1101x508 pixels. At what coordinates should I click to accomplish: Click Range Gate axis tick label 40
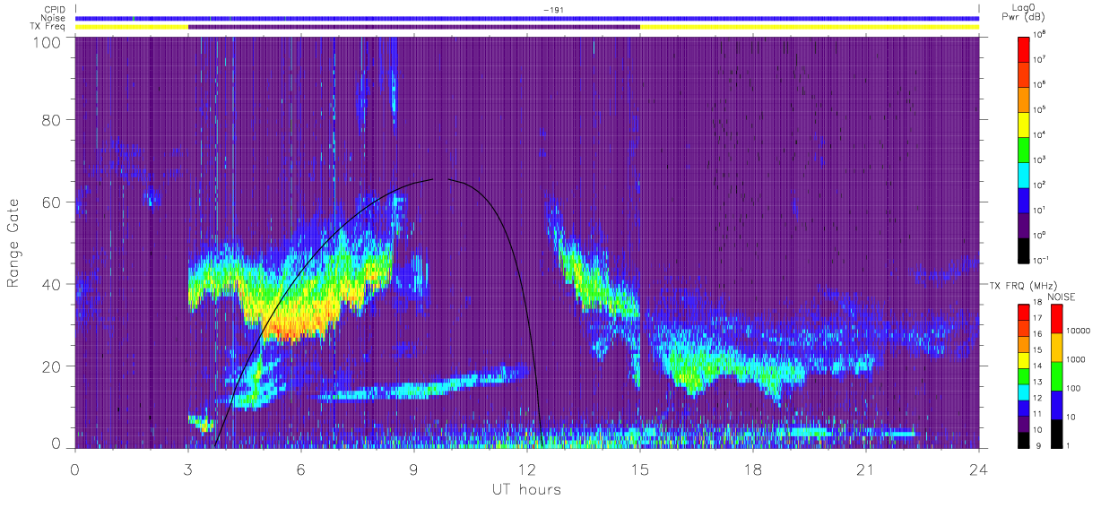tap(51, 285)
